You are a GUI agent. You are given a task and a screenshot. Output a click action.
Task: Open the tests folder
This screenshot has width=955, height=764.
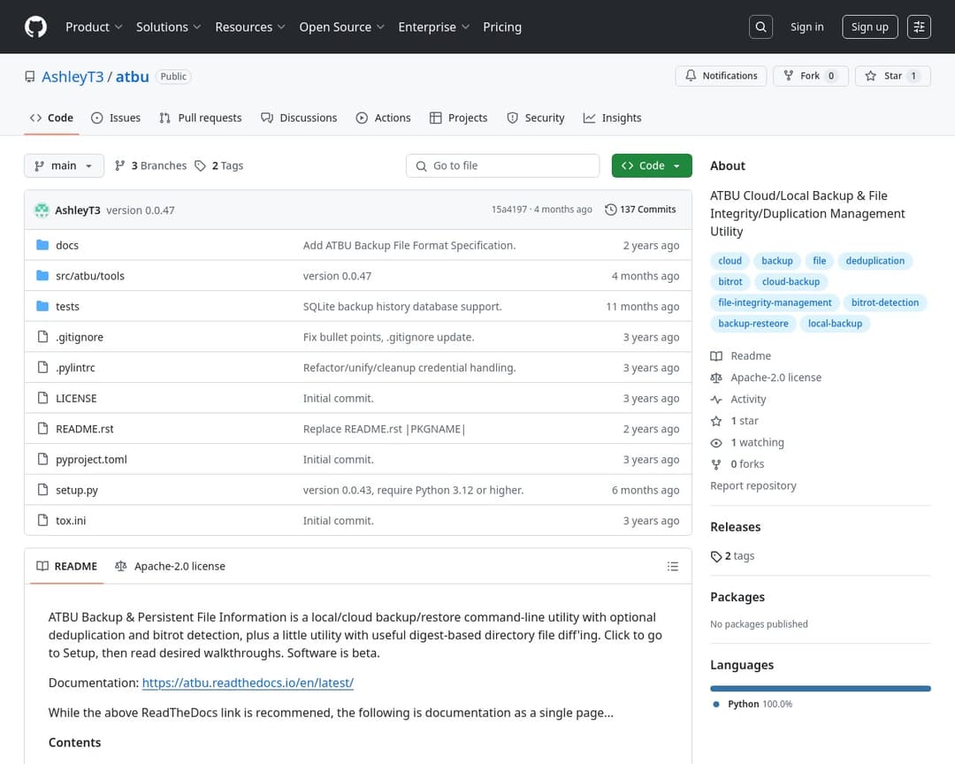point(67,307)
